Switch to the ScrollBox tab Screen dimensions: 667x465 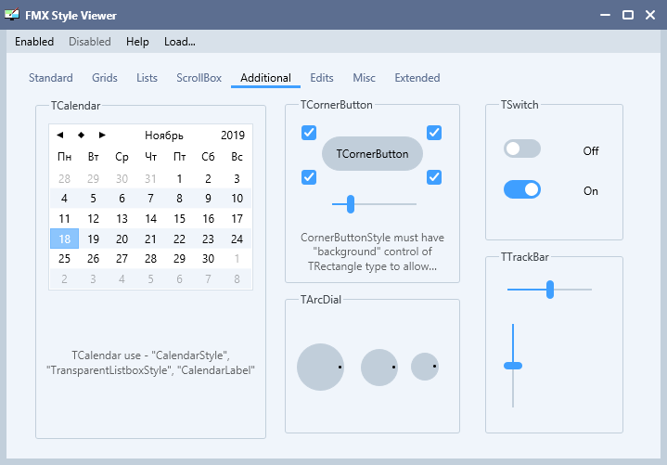[x=199, y=78]
